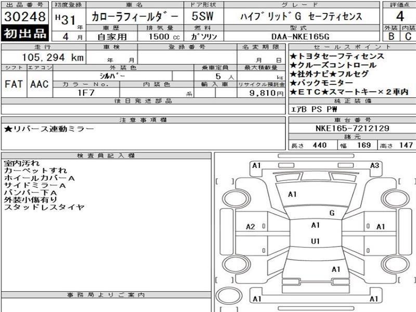416x312 pixels.
Task: Click the inspector note 室内汚れ
Action: click(x=21, y=163)
